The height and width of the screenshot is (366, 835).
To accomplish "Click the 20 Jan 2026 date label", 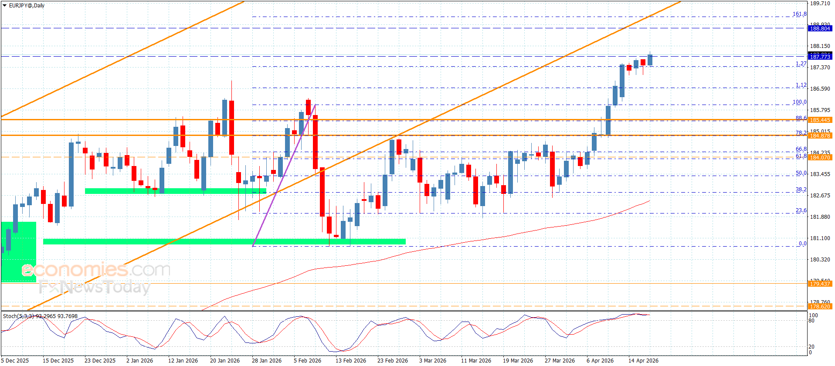I will (224, 361).
